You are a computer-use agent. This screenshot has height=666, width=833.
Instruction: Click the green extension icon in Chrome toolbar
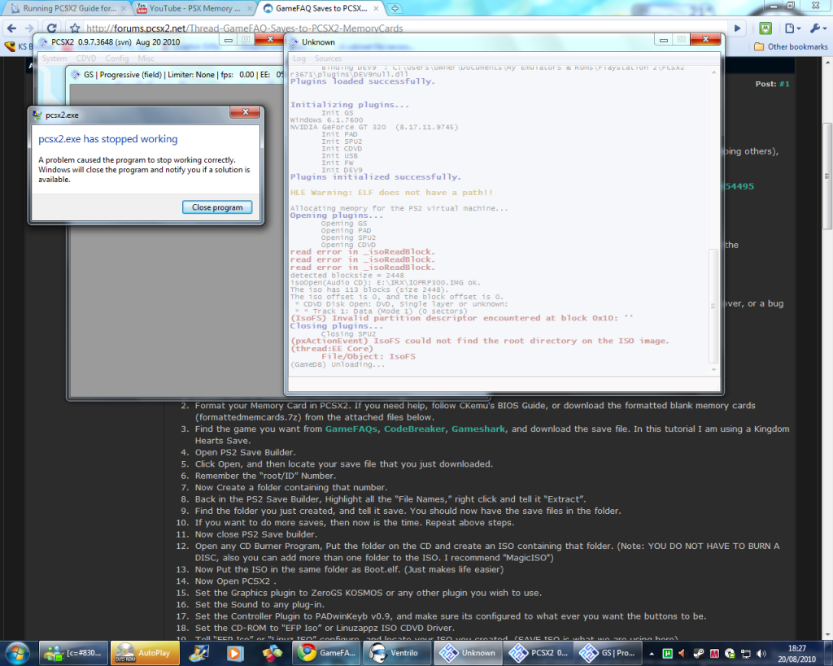(x=765, y=28)
